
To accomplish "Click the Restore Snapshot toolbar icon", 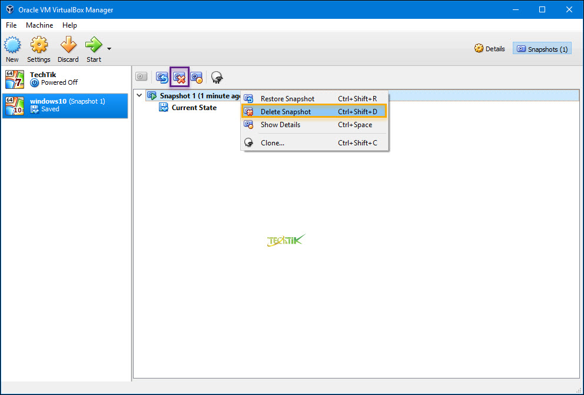I will tap(162, 77).
